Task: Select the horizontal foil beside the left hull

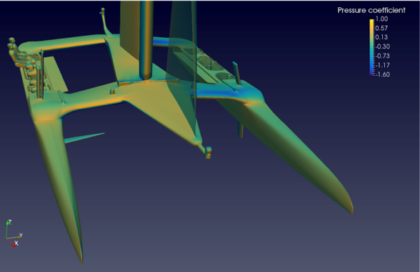Action: tap(84, 137)
